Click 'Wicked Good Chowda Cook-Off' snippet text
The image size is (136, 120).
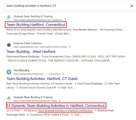click(37, 88)
